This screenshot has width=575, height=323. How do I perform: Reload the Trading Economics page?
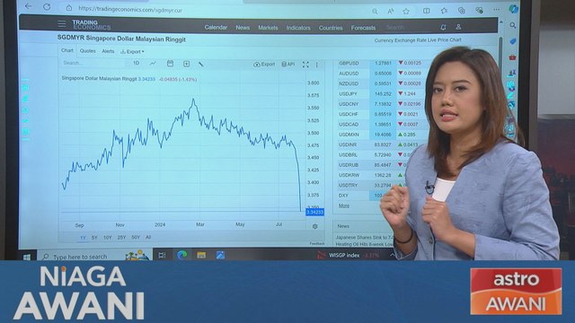47,7
